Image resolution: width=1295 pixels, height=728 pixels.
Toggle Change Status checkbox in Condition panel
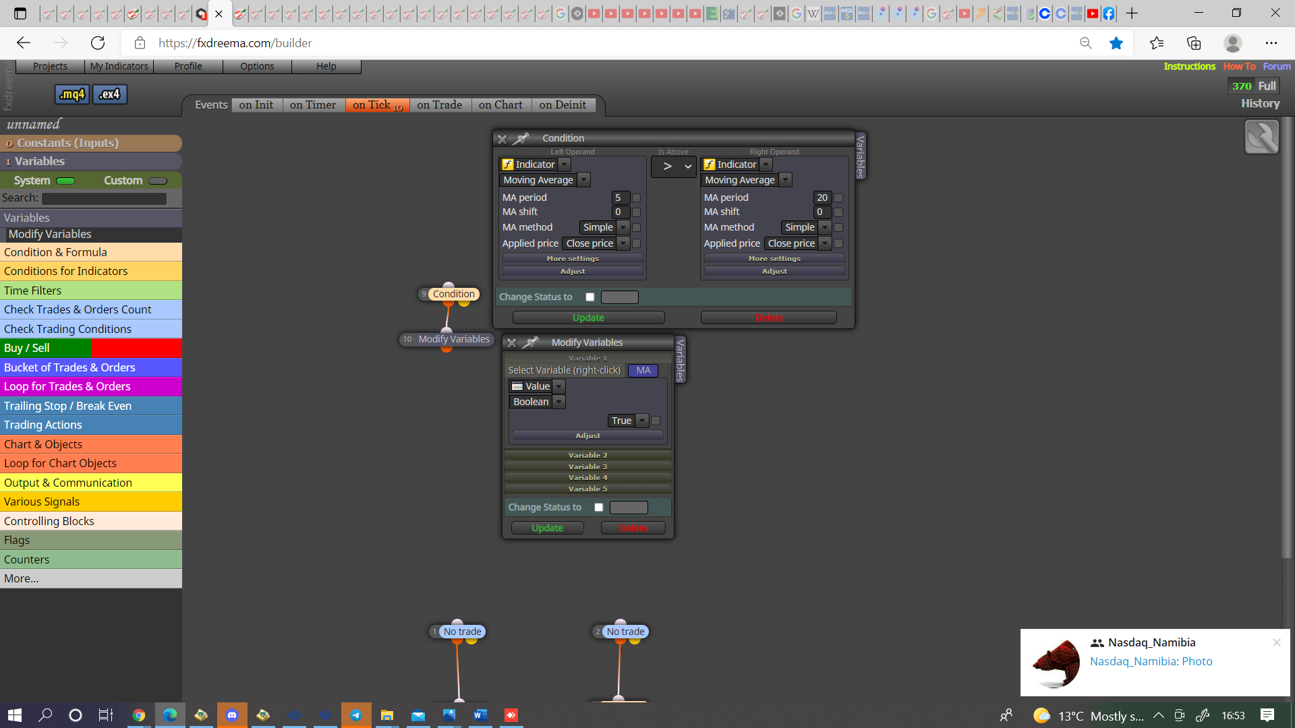(x=590, y=297)
